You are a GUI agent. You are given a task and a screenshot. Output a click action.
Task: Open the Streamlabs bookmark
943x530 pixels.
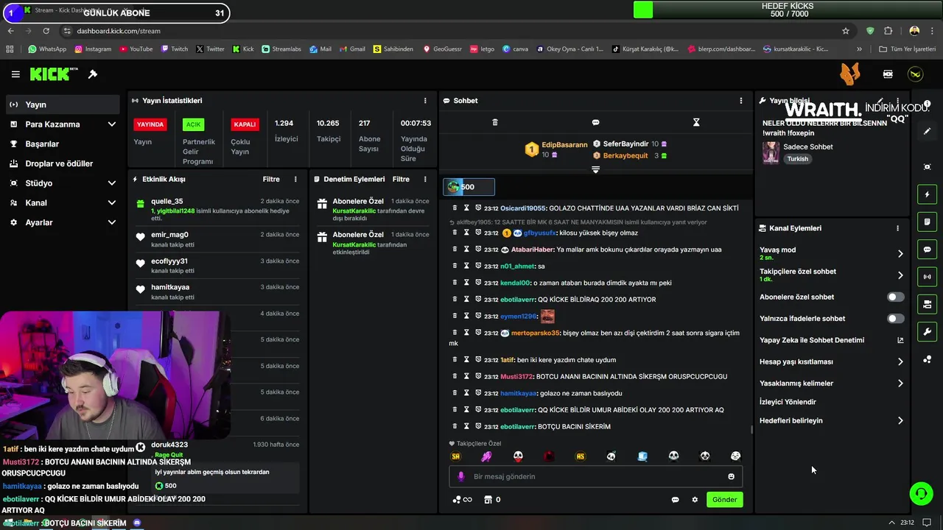click(281, 49)
